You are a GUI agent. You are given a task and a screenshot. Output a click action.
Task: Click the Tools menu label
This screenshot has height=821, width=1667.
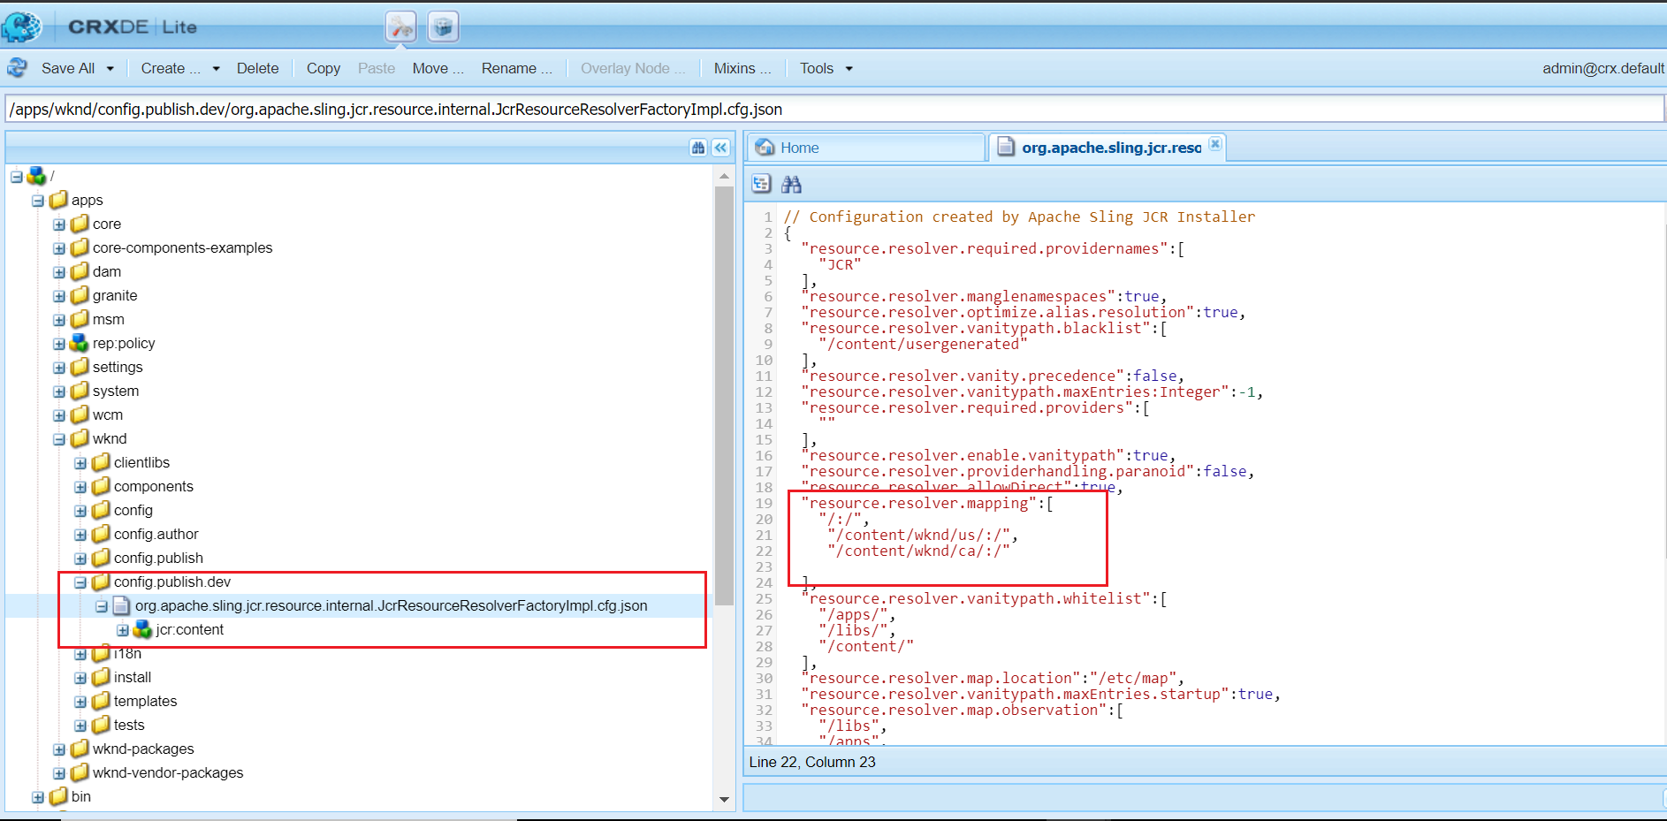click(x=817, y=68)
